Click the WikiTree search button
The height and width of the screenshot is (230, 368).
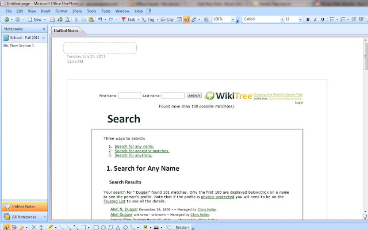[x=194, y=95]
